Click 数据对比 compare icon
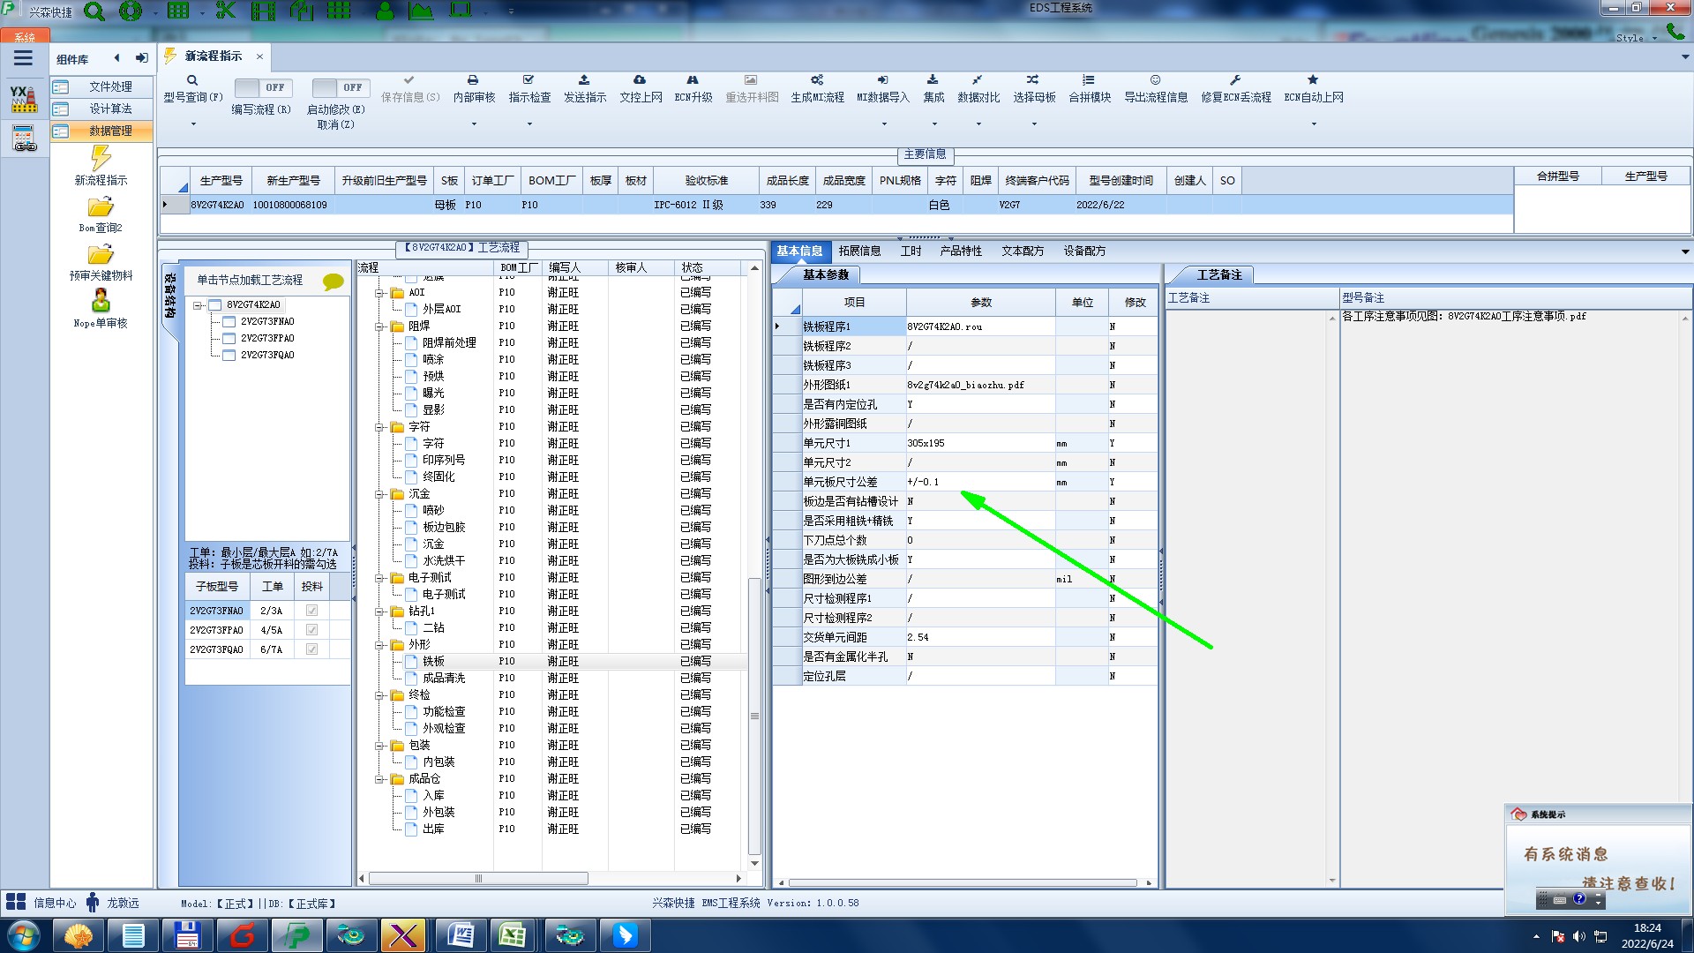 pos(978,79)
